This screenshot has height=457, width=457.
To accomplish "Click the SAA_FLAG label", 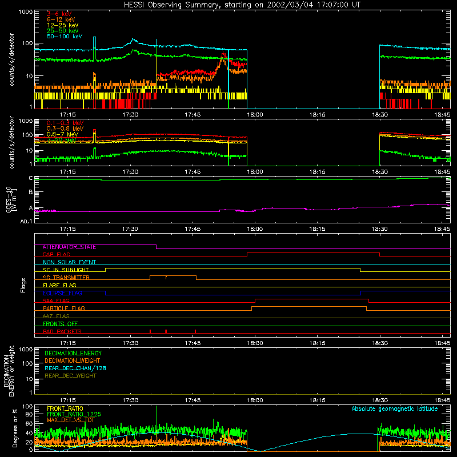I will coord(56,300).
